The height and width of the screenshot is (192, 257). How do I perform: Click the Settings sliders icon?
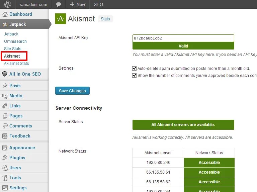[5, 188]
